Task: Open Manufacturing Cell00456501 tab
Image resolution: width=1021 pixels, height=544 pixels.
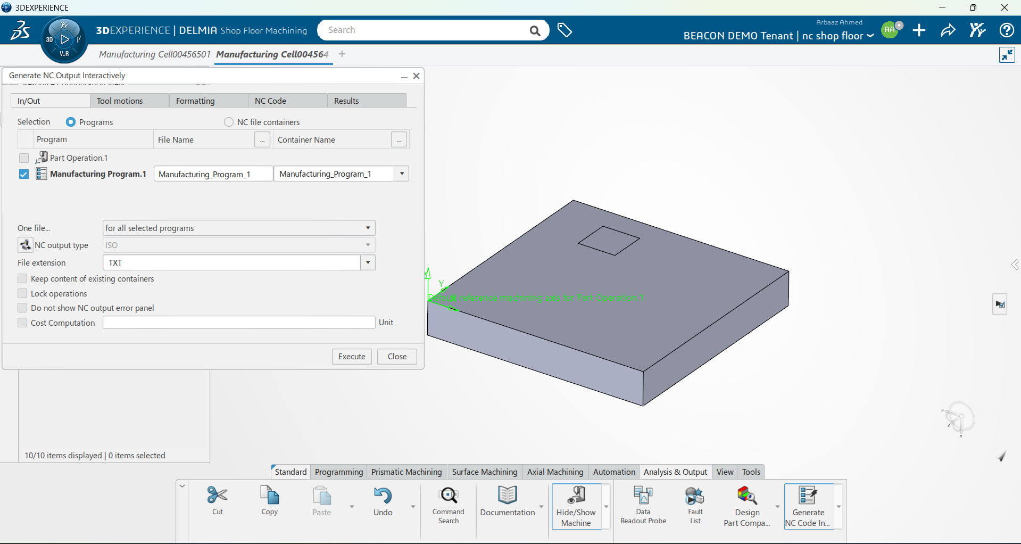Action: point(155,54)
